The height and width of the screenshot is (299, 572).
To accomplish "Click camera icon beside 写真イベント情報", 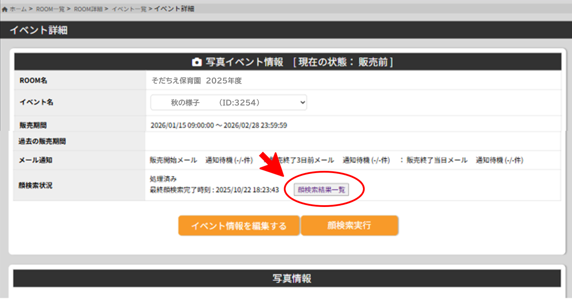I will click(197, 62).
